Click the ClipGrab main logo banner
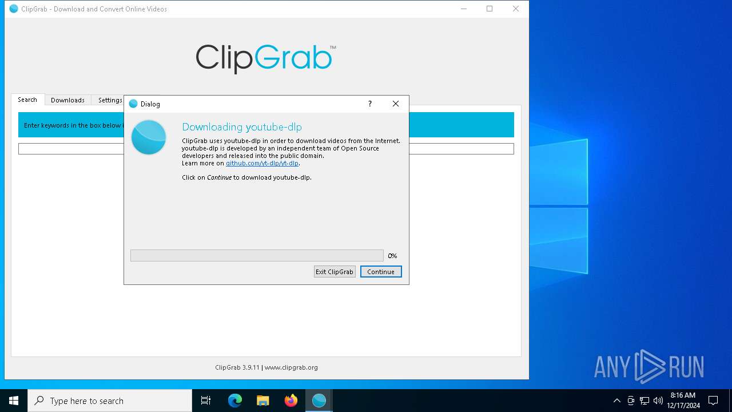732x412 pixels. point(266,59)
